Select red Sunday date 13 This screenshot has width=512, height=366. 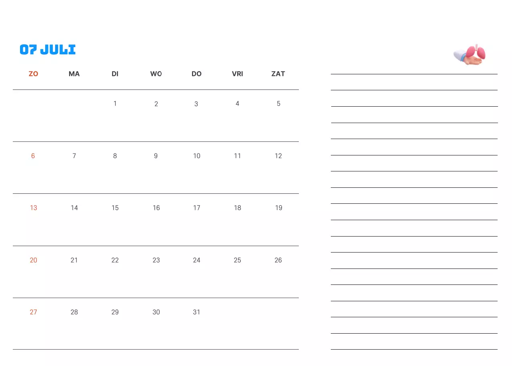click(34, 208)
